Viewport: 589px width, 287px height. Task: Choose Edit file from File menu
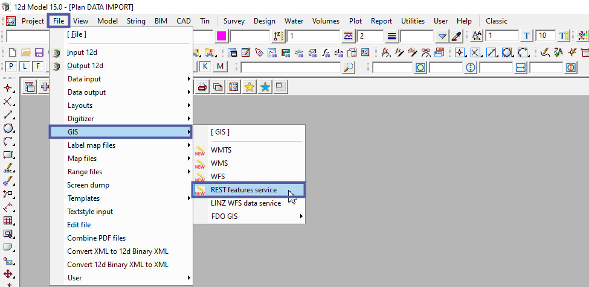tap(121, 225)
